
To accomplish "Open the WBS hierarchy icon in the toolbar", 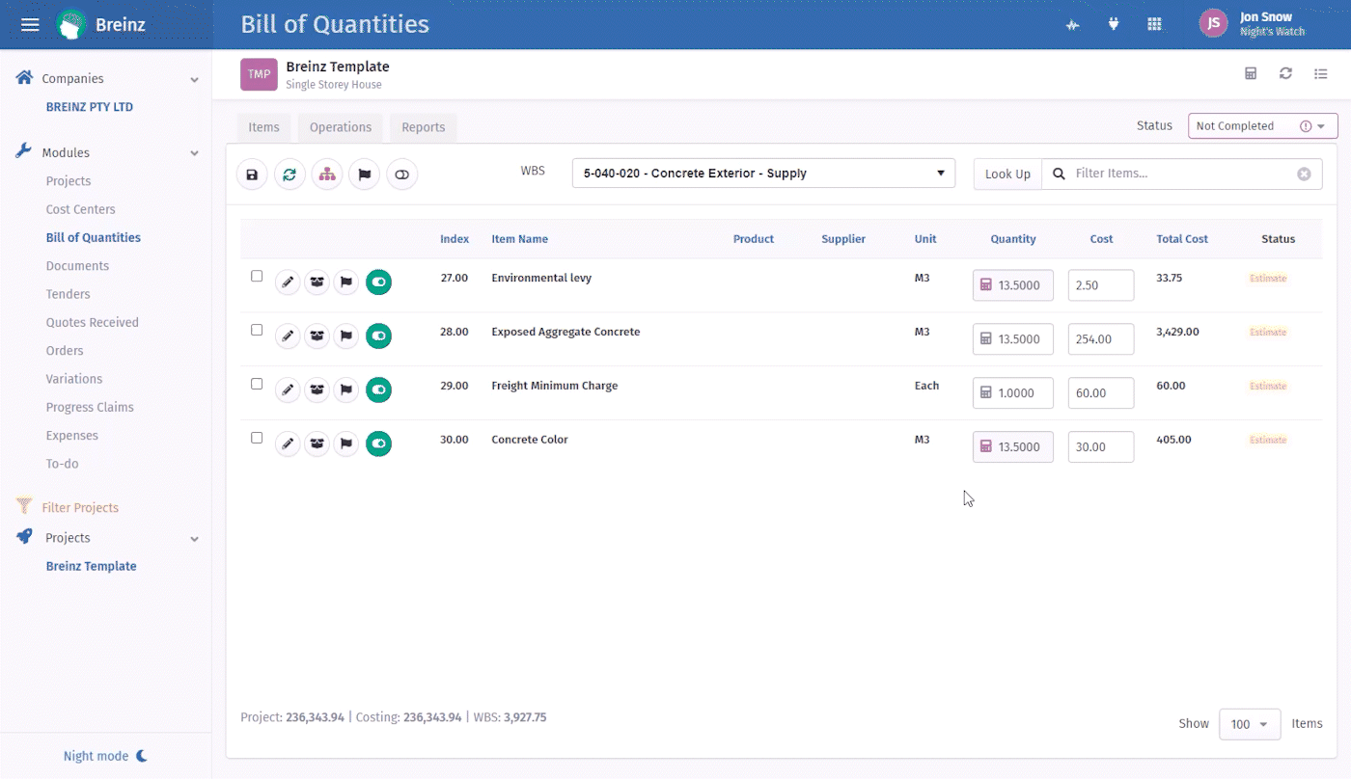I will coord(327,174).
